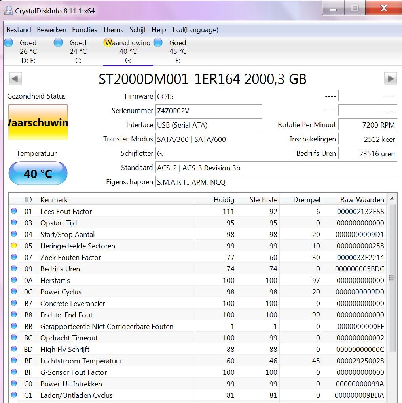Open the Help menu
Image resolution: width=402 pixels, height=403 pixels.
[x=159, y=30]
